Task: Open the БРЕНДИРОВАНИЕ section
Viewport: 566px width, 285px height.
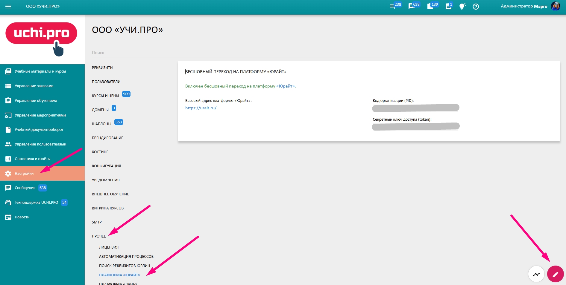Action: click(x=108, y=138)
